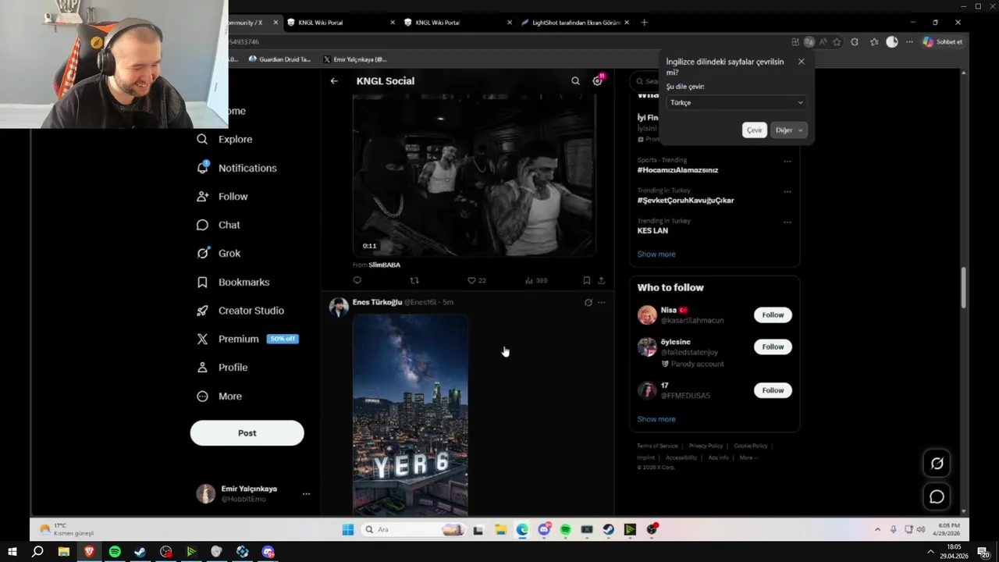Like the post with 22 likes
Image resolution: width=999 pixels, height=562 pixels.
click(x=476, y=280)
